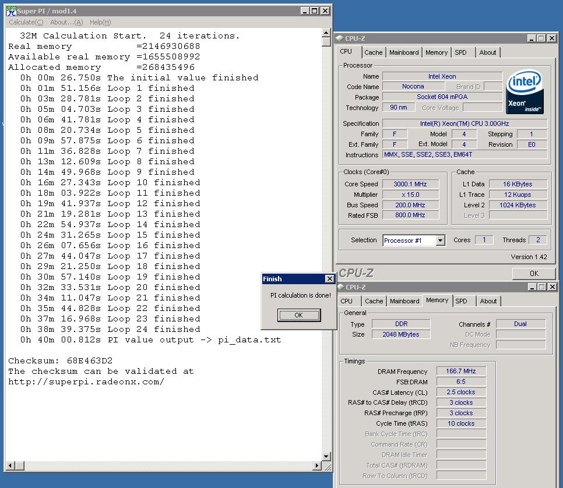
Task: Click the FSB:DRAM ratio value 6:5
Action: coord(461,381)
